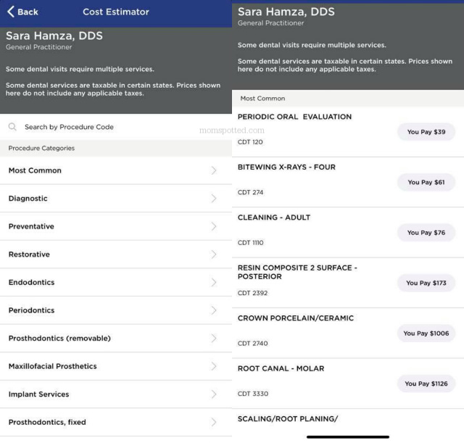This screenshot has width=464, height=443.
Task: Click the CDT 3330 code
Action: 253,394
